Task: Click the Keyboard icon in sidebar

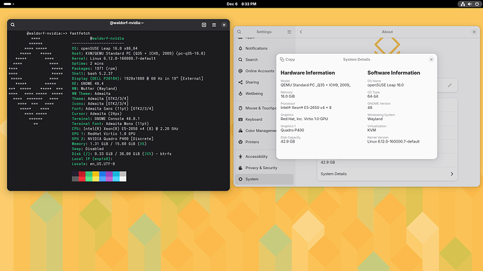Action: 241,119
